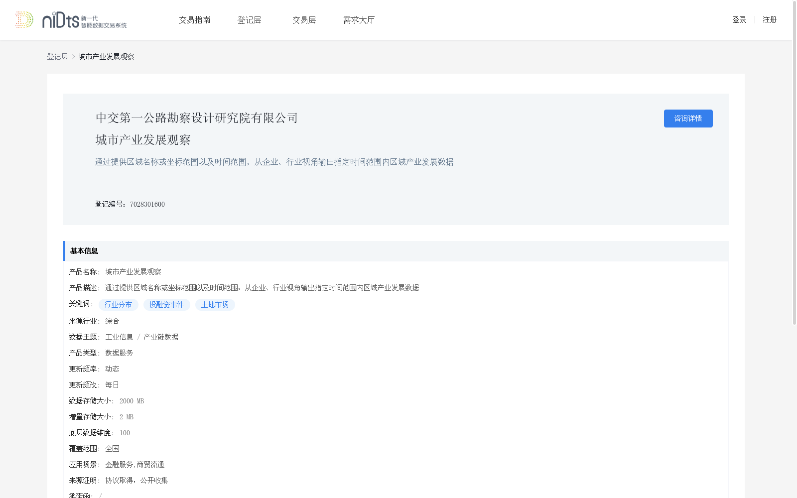Click the page vertical scrollbar
Image resolution: width=797 pixels, height=498 pixels.
pos(795,162)
